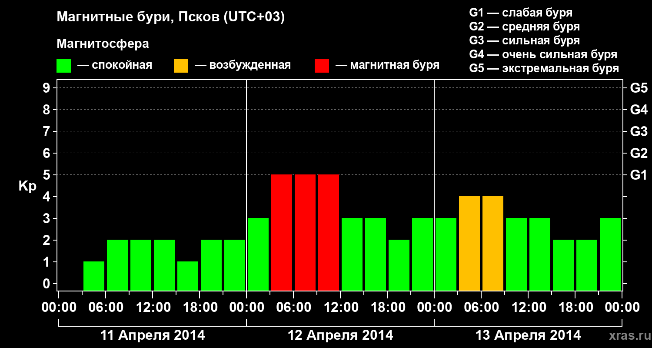Click the 'Kp' axis label
Screen dimensions: 652x348
point(27,186)
